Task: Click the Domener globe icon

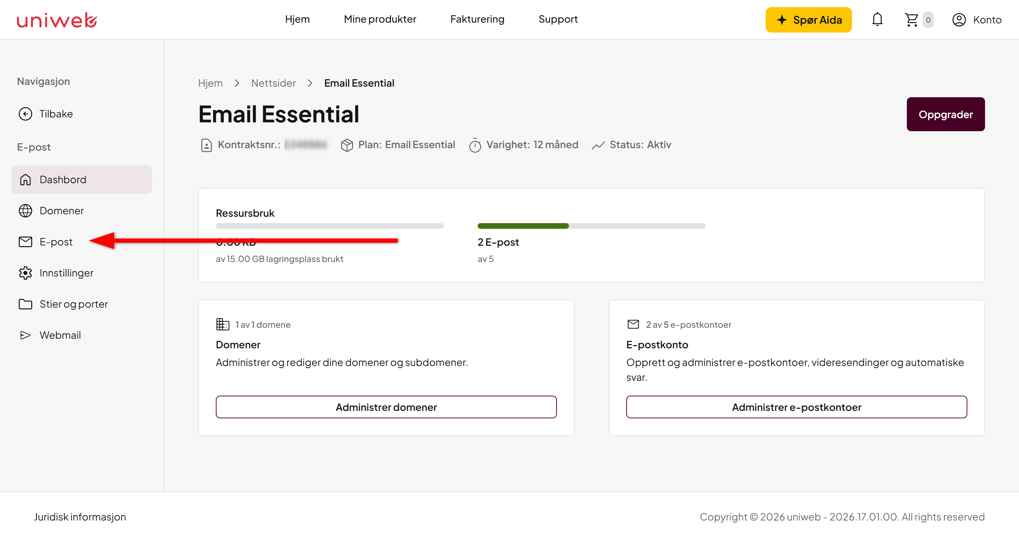Action: [25, 211]
